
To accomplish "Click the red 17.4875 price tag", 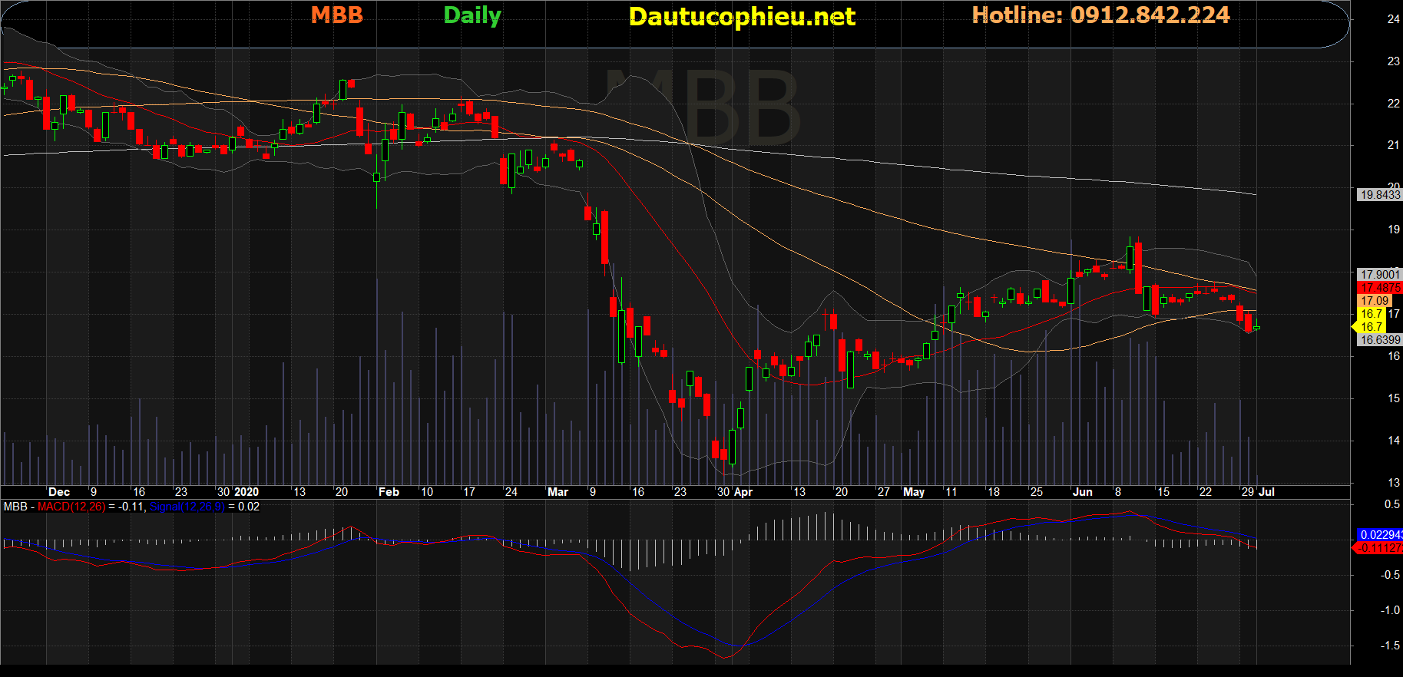I will tap(1380, 288).
